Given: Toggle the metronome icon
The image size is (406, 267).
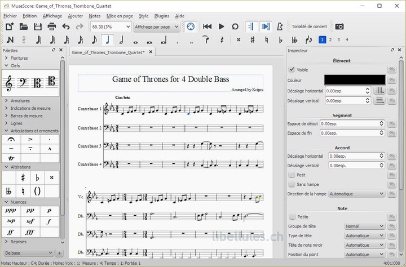Looking at the screenshot, I should coord(280,26).
